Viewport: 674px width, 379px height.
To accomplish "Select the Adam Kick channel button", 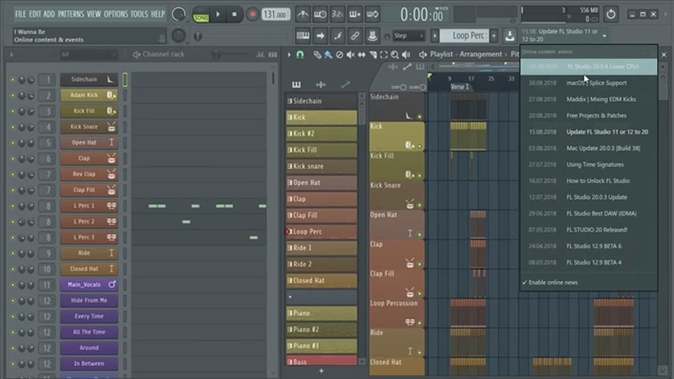I will click(x=84, y=96).
